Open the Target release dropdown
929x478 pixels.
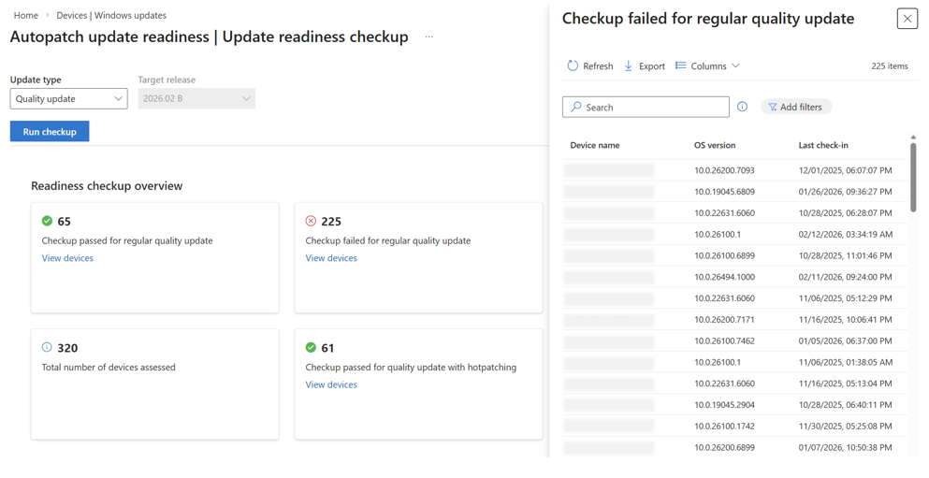pyautogui.click(x=196, y=98)
